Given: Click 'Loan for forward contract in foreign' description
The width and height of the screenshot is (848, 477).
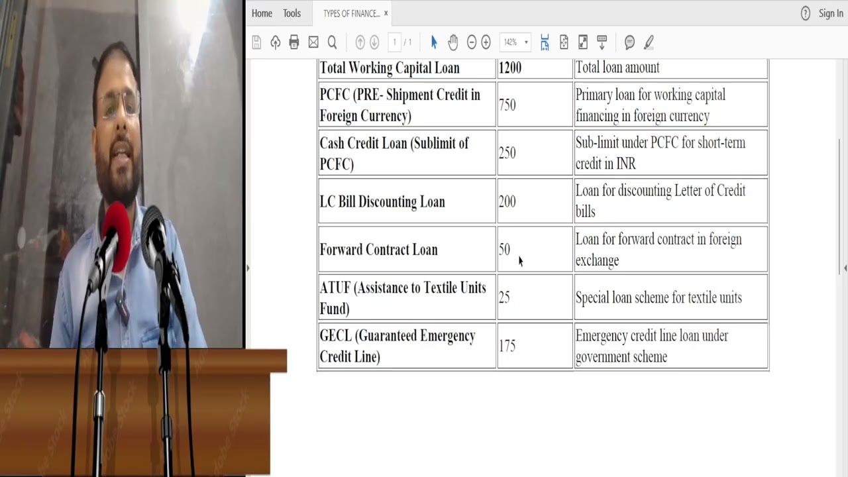Looking at the screenshot, I should point(659,240).
